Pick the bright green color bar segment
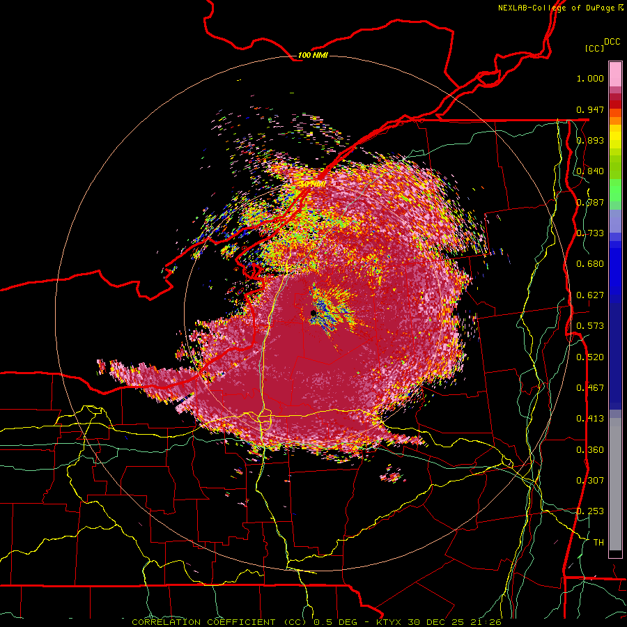The image size is (627, 627). coord(615,190)
